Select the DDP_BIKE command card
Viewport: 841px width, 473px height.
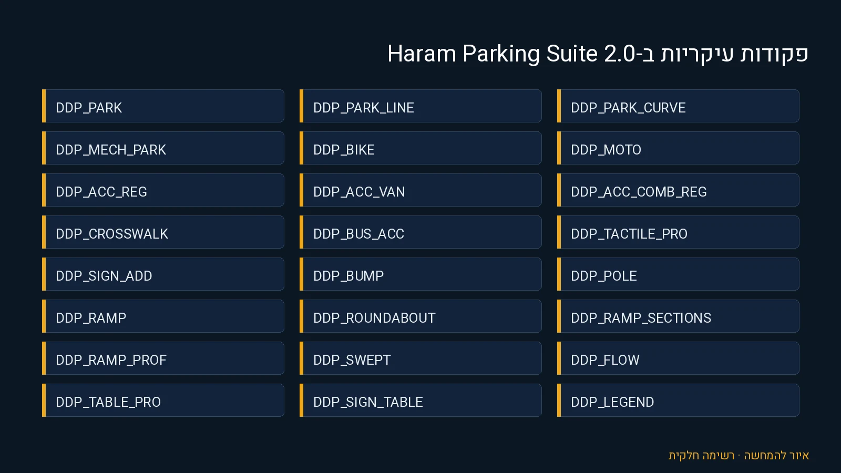[x=420, y=148]
